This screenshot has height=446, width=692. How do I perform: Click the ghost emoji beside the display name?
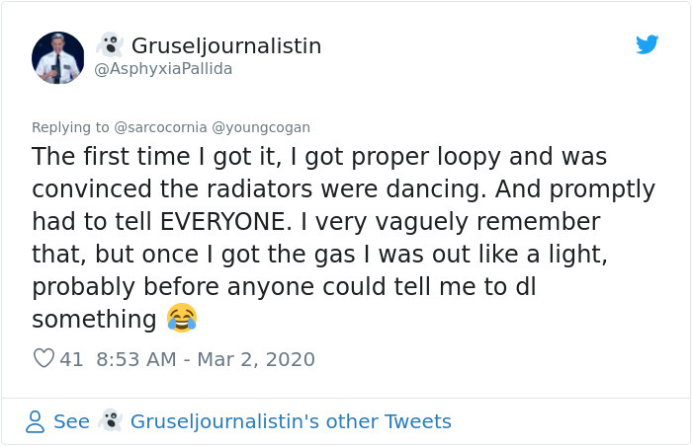click(110, 44)
